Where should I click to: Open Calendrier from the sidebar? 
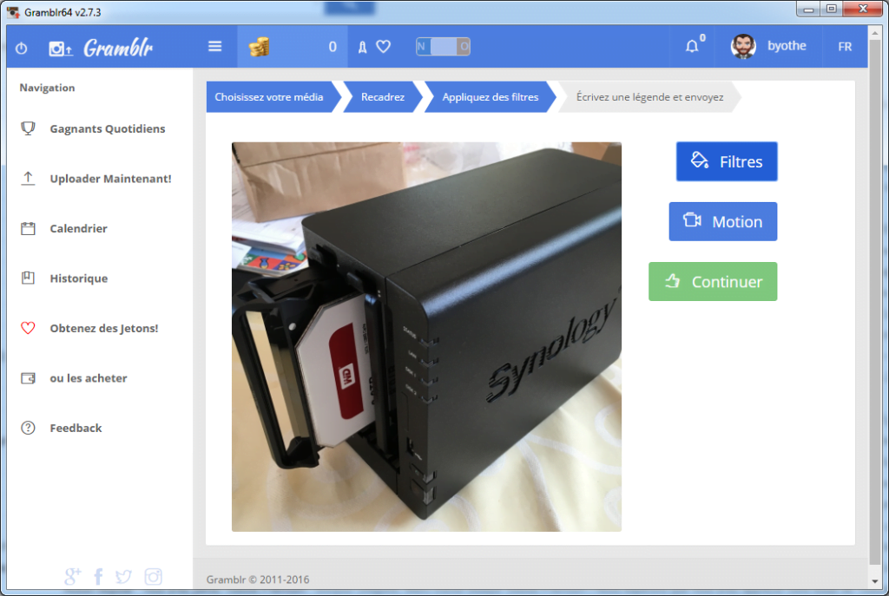(x=78, y=229)
